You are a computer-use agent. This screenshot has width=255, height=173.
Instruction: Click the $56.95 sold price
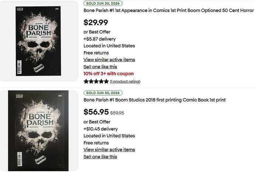click(x=96, y=112)
